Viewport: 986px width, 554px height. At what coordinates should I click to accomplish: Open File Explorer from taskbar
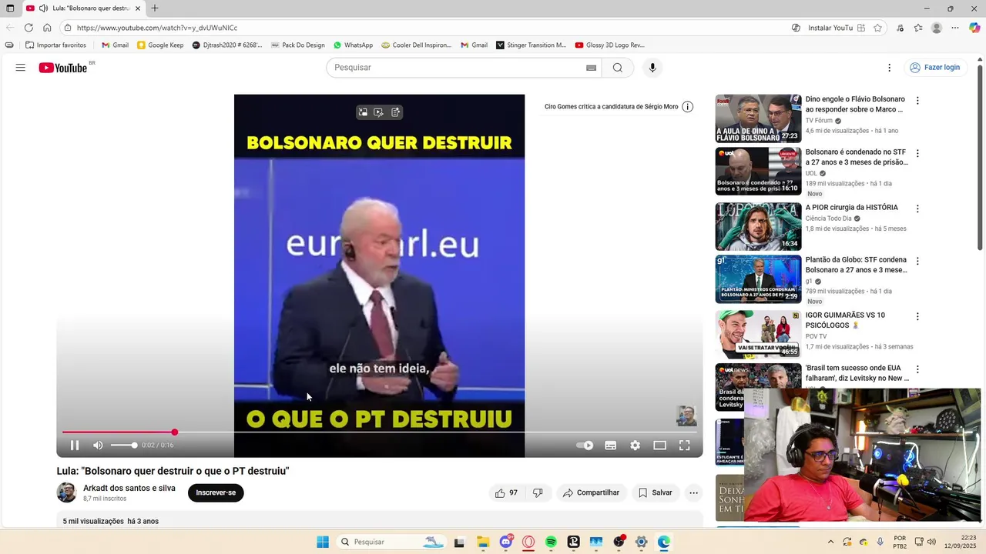click(483, 542)
